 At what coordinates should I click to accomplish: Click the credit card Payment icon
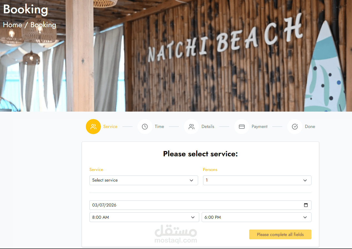tap(242, 127)
